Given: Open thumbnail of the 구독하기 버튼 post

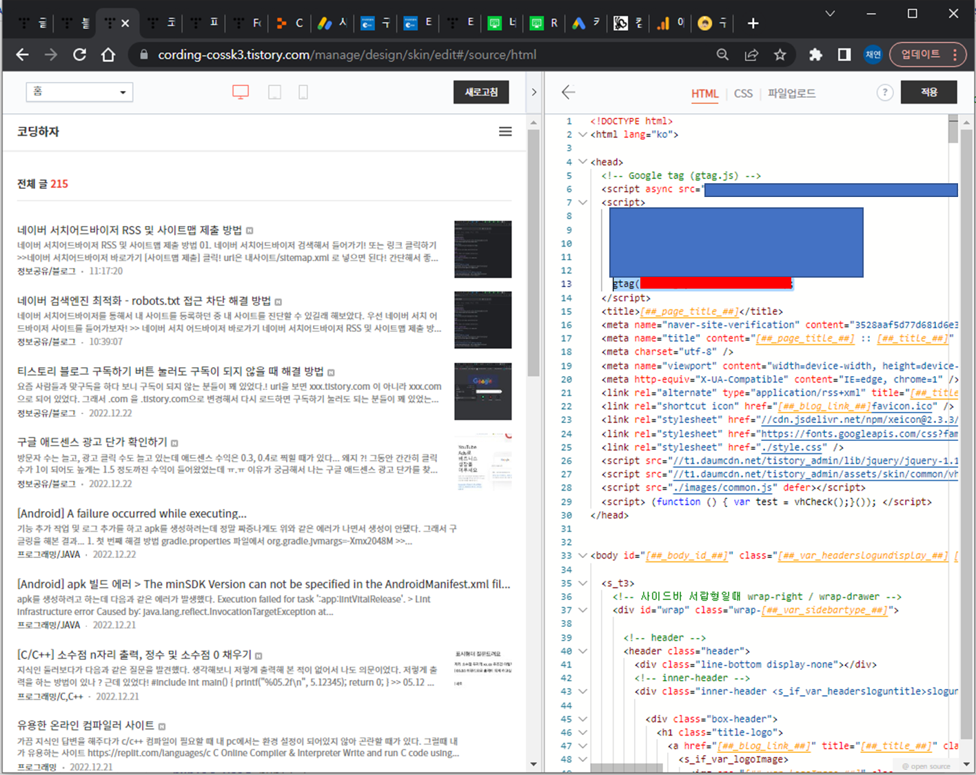Looking at the screenshot, I should point(482,391).
